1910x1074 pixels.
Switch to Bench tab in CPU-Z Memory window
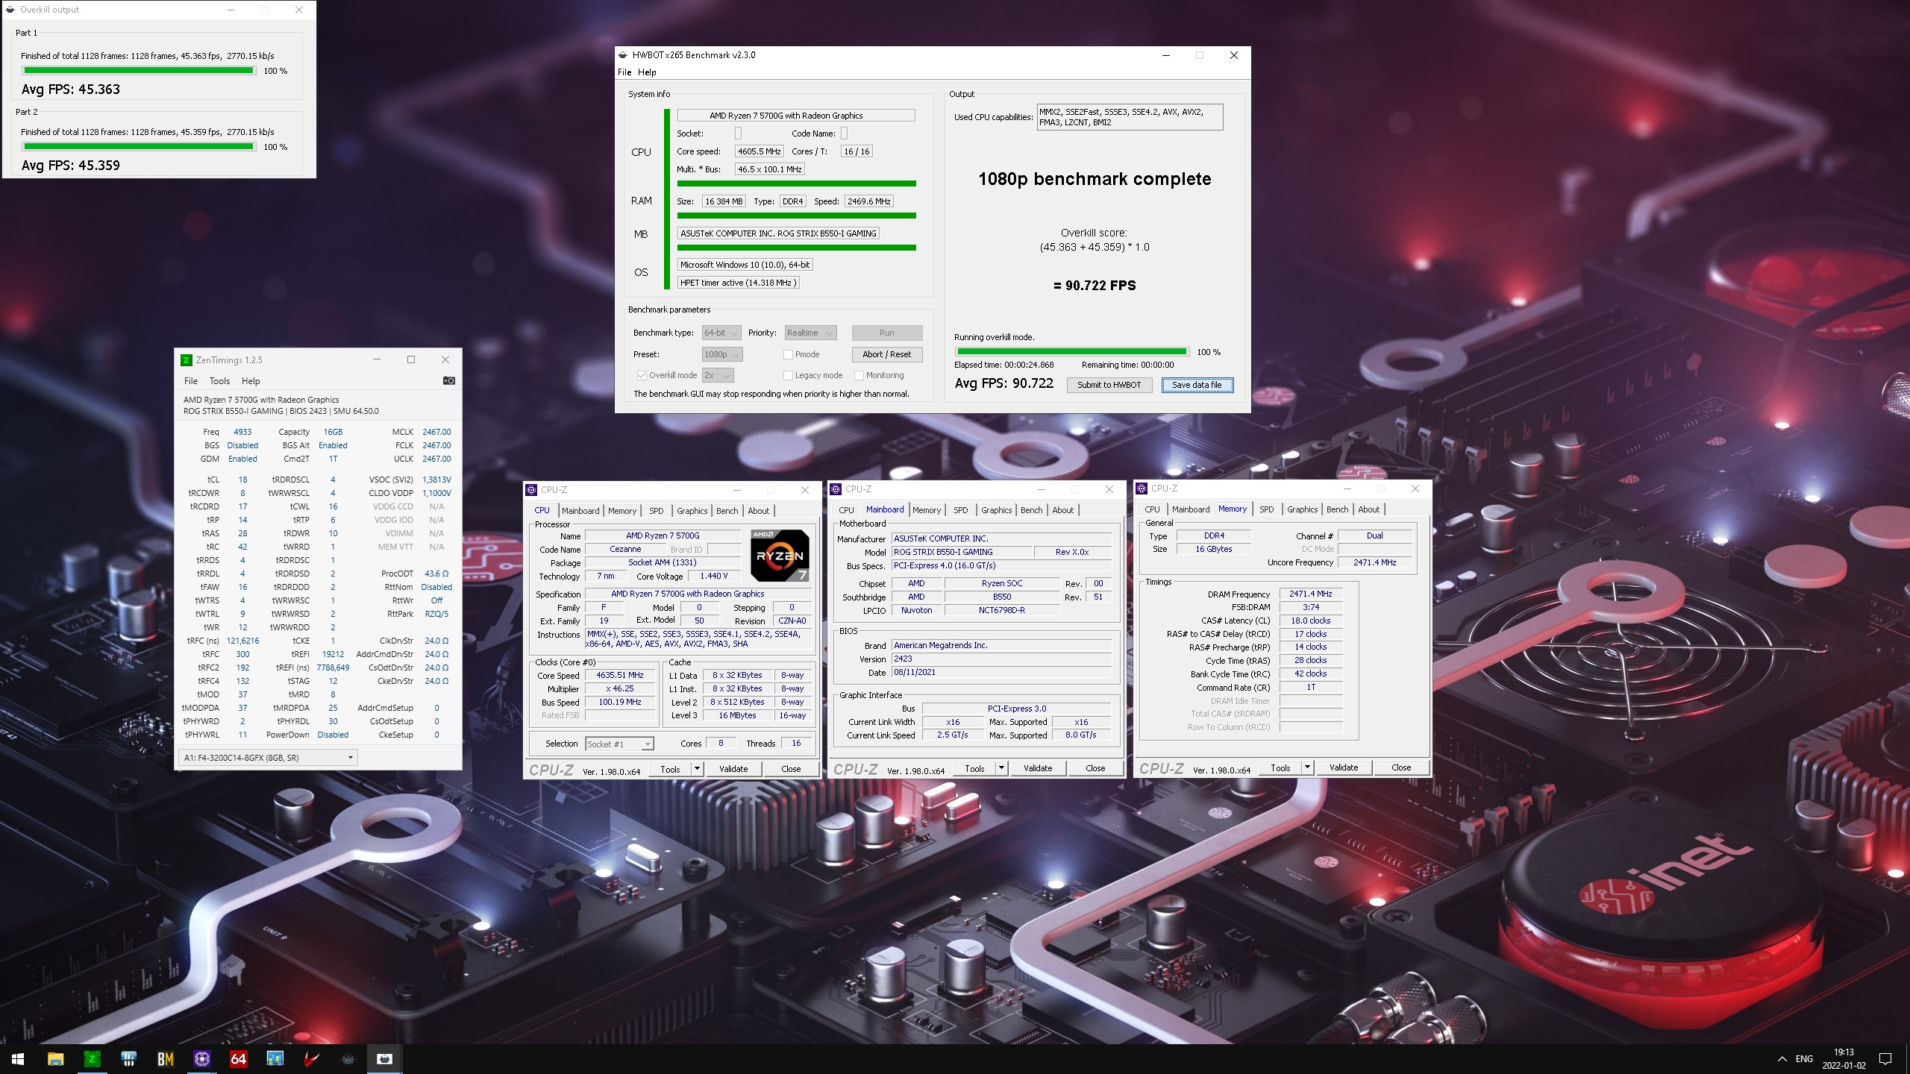pyautogui.click(x=1337, y=509)
